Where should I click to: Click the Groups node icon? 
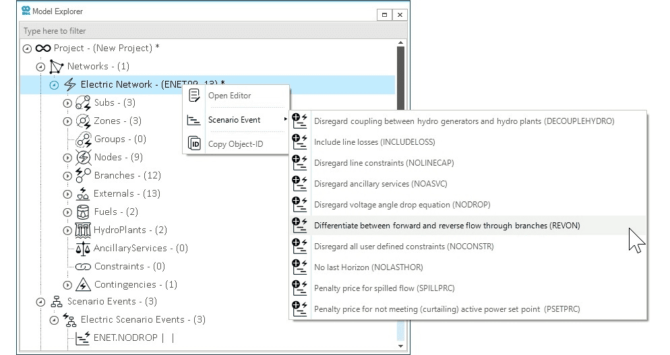coord(84,139)
